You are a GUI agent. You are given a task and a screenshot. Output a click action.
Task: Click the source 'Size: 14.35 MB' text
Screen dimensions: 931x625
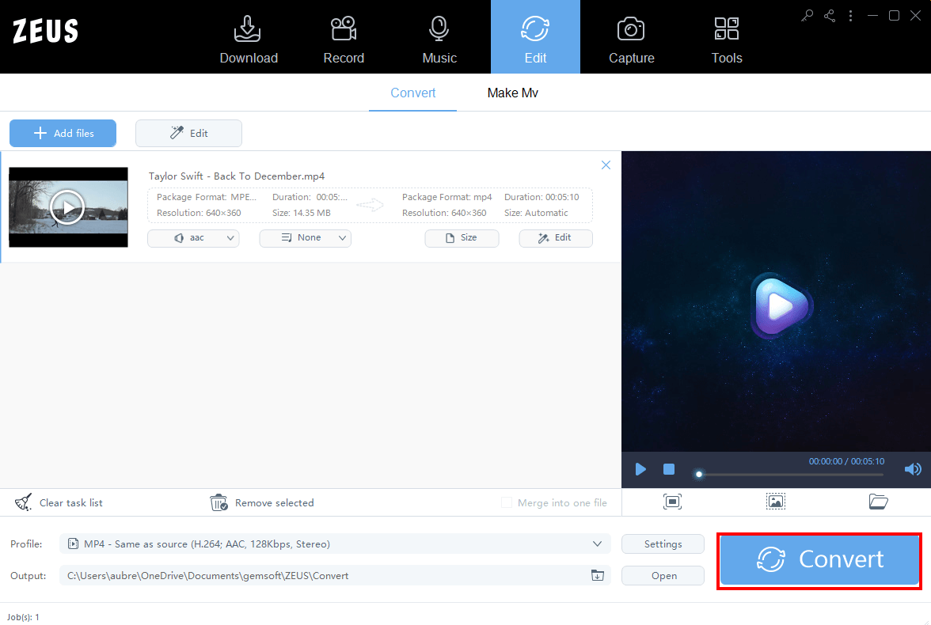(x=302, y=213)
